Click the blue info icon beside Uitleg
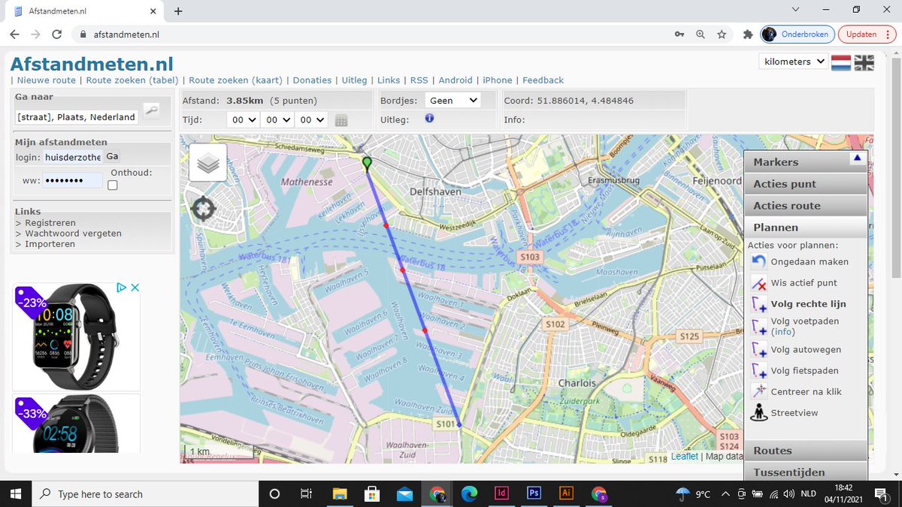 pyautogui.click(x=429, y=119)
